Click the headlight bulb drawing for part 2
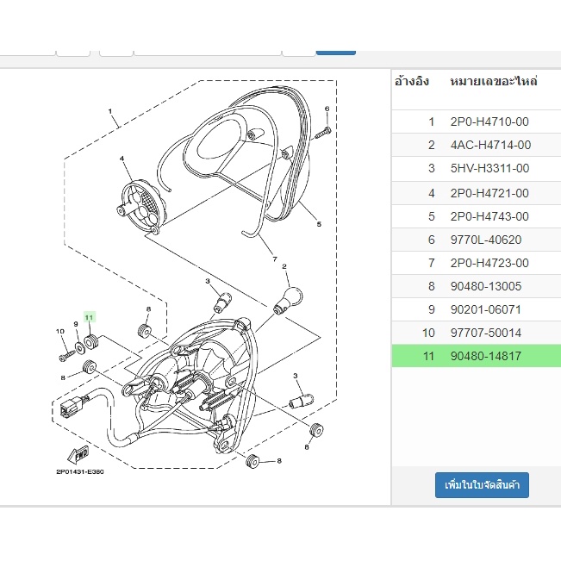Image resolution: width=561 pixels, height=561 pixels. point(289,301)
